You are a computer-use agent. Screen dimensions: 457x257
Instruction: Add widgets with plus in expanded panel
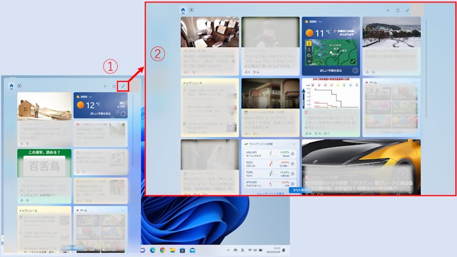[x=388, y=10]
